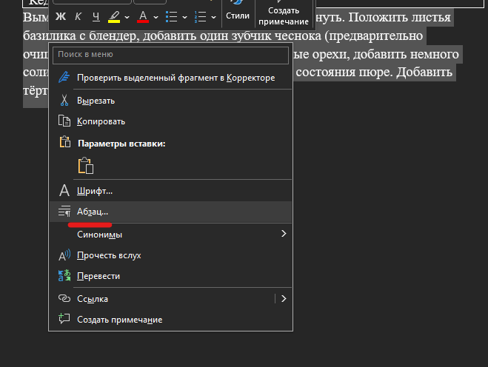Click the Корректор pen icon

[64, 77]
